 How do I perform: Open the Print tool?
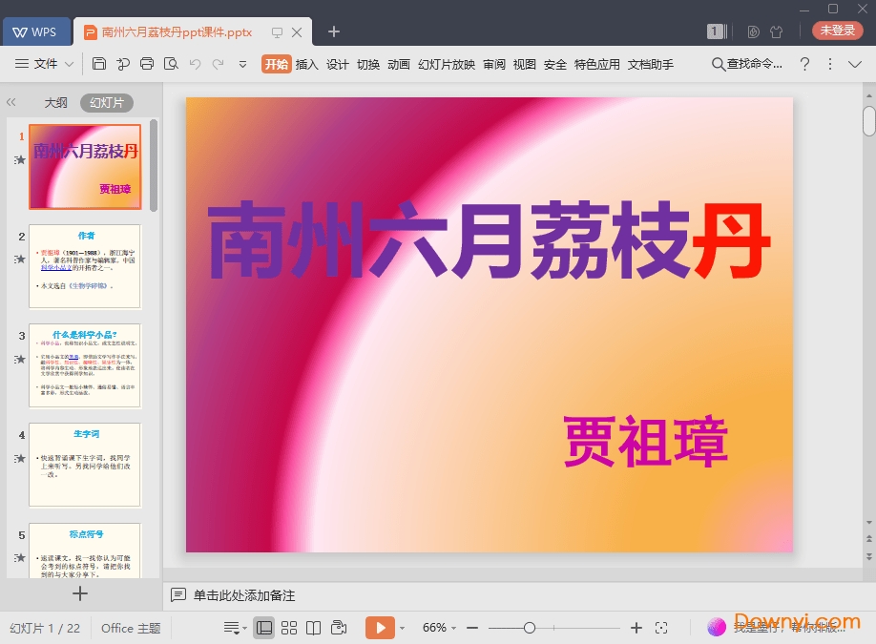pyautogui.click(x=146, y=64)
